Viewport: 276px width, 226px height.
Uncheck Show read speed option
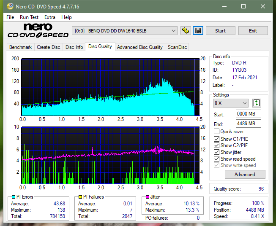[216, 159]
